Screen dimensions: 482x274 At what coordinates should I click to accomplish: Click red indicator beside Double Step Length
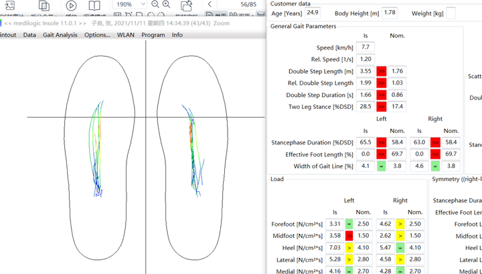381,72
